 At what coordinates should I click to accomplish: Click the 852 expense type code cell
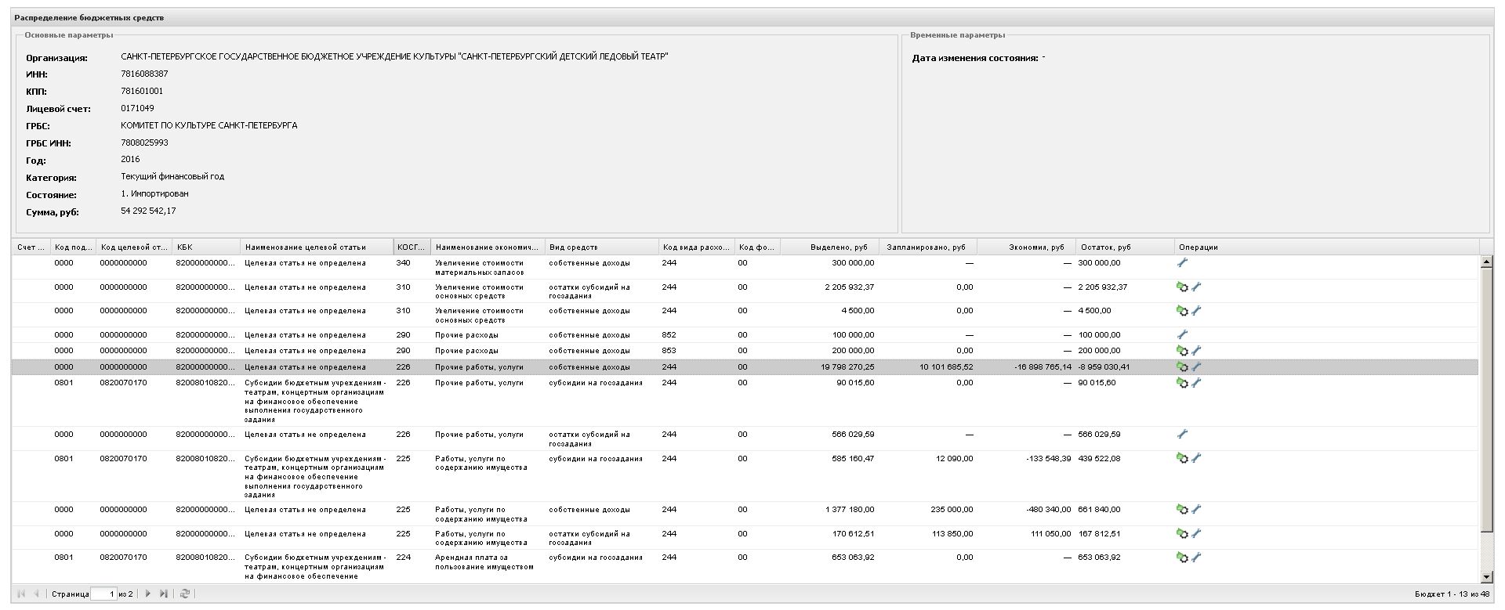coord(669,334)
